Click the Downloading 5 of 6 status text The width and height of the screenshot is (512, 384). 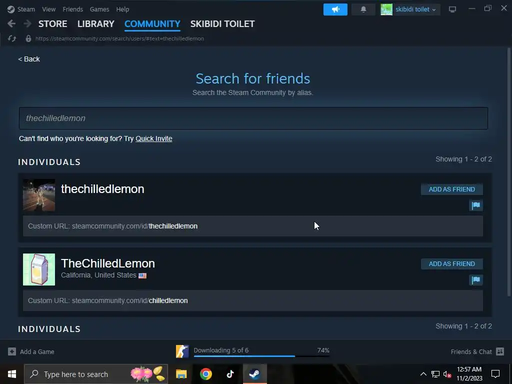coord(221,350)
